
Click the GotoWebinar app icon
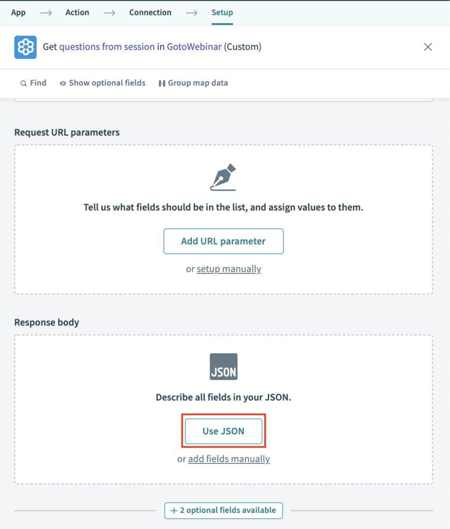point(25,46)
